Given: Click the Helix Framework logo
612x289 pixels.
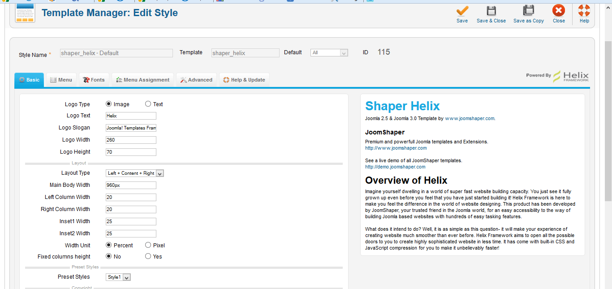Looking at the screenshot, I should tap(571, 76).
